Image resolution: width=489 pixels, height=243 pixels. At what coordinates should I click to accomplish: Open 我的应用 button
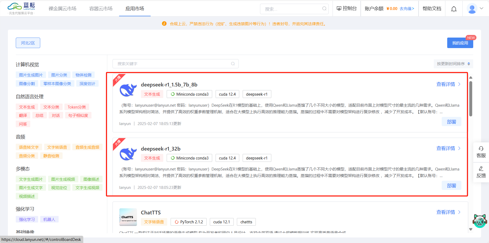point(460,43)
